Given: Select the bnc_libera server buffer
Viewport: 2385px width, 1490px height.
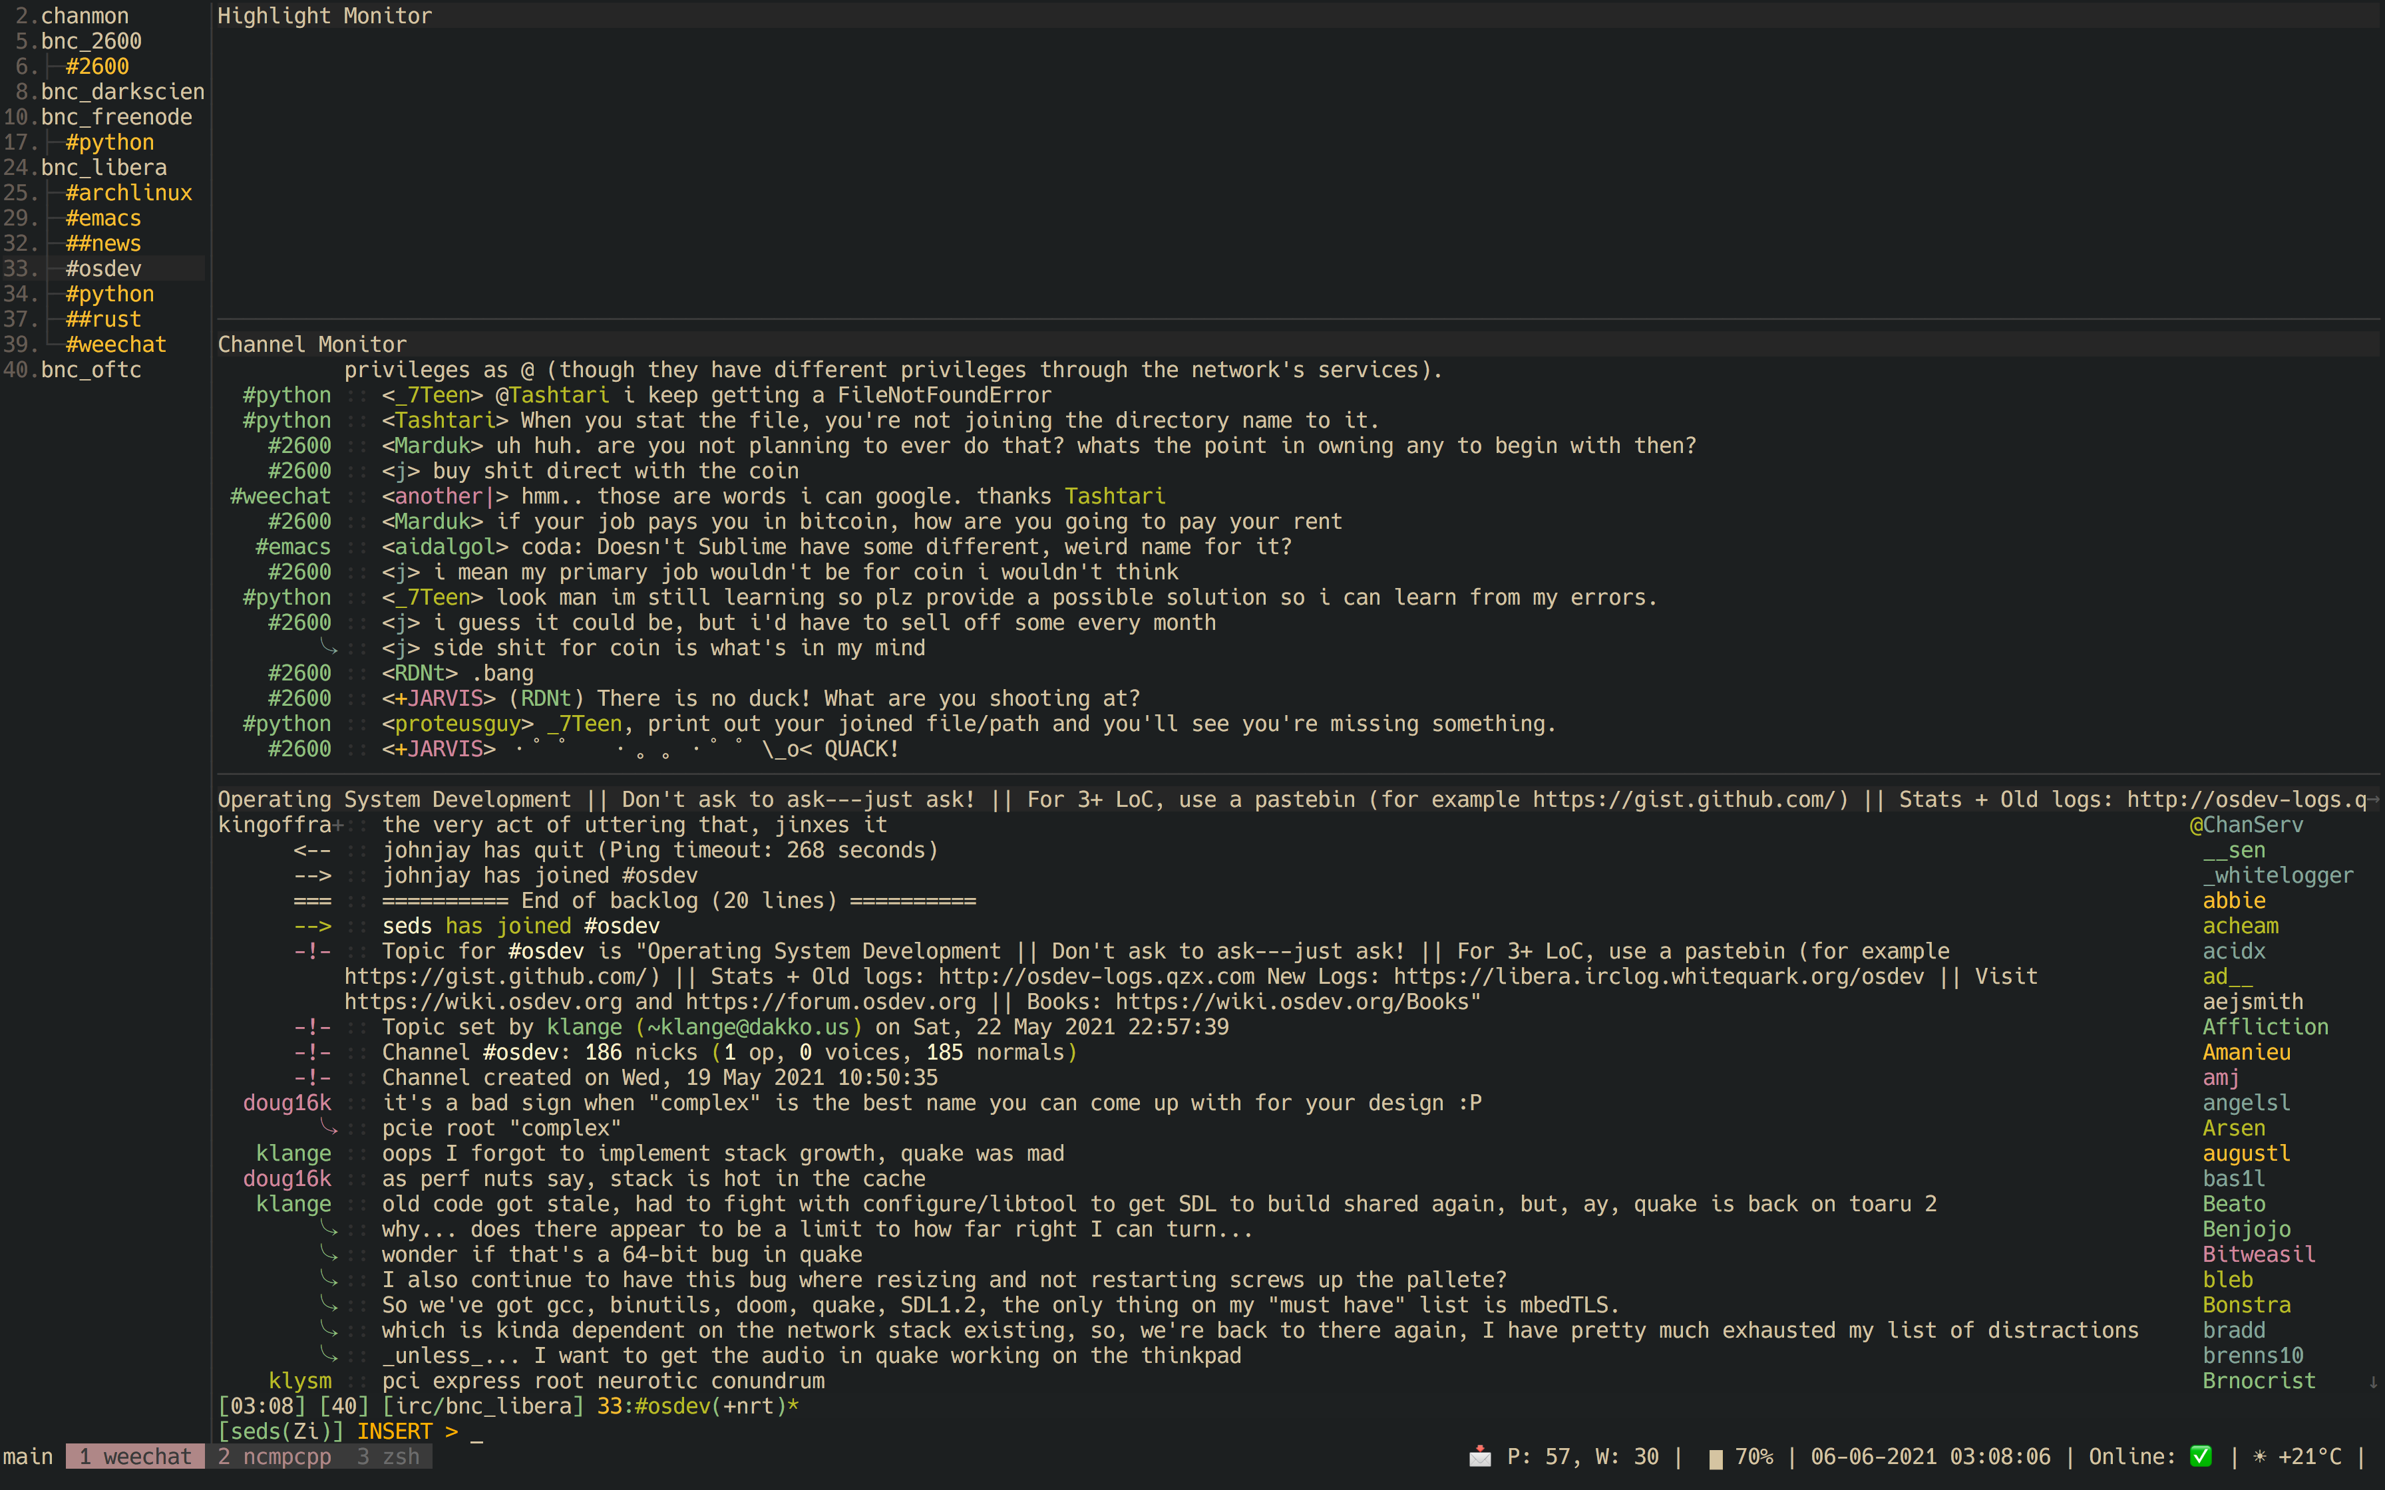Looking at the screenshot, I should tap(104, 168).
